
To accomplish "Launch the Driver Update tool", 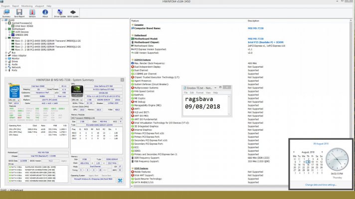I will click(60, 13).
